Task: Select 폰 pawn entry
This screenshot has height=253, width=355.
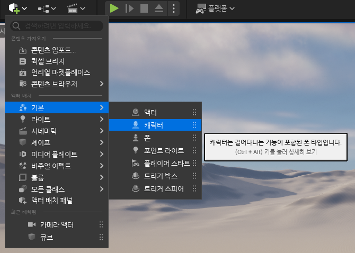Action: 155,138
